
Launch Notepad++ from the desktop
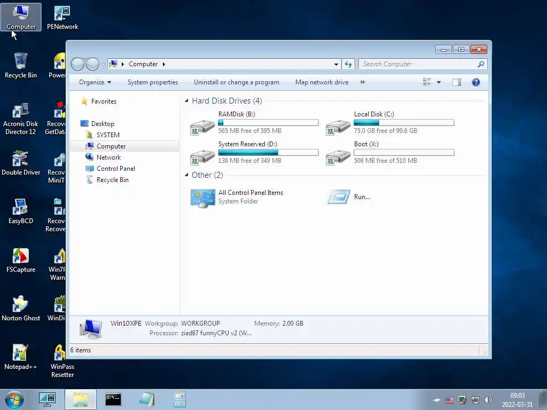pyautogui.click(x=20, y=357)
